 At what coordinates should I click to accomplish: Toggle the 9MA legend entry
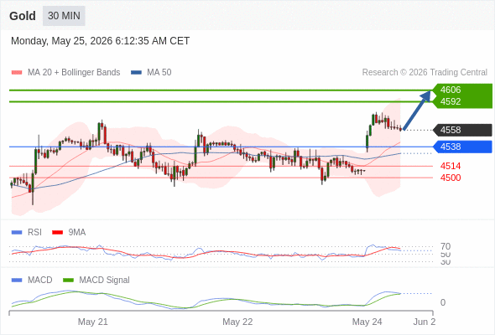click(69, 233)
